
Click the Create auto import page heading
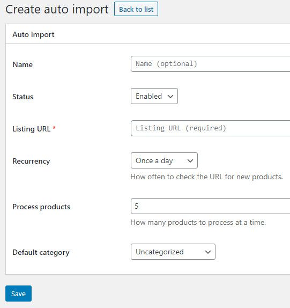pos(57,9)
